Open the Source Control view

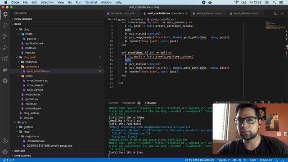[5, 36]
